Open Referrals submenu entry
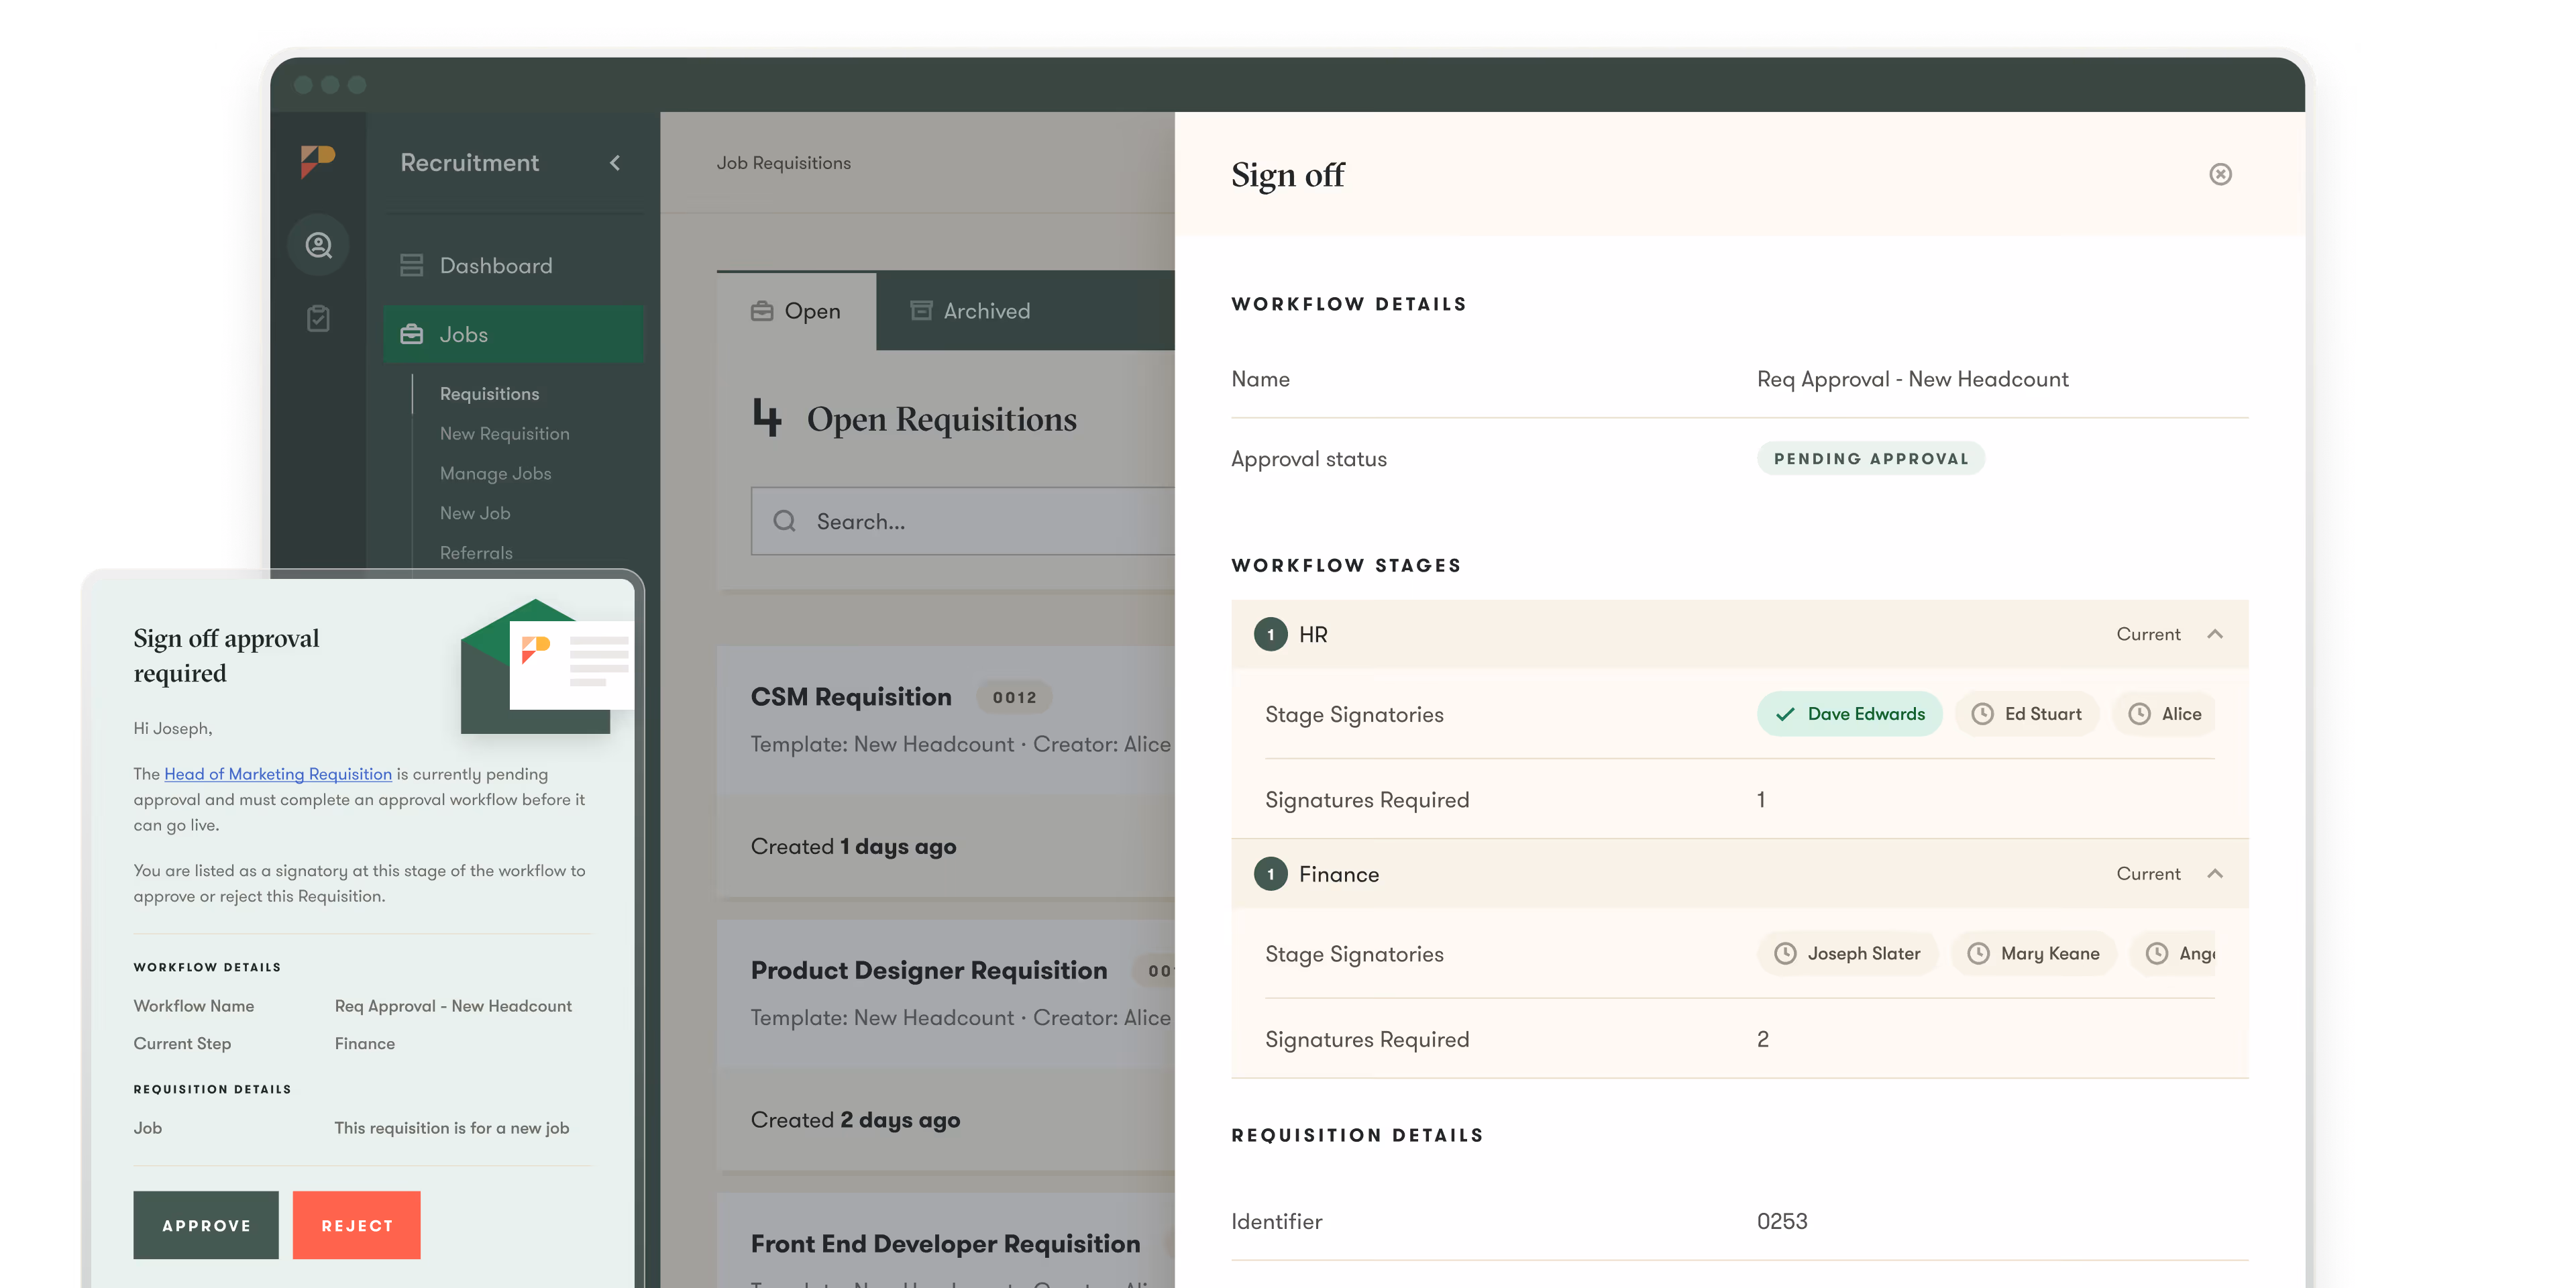 pyautogui.click(x=476, y=553)
